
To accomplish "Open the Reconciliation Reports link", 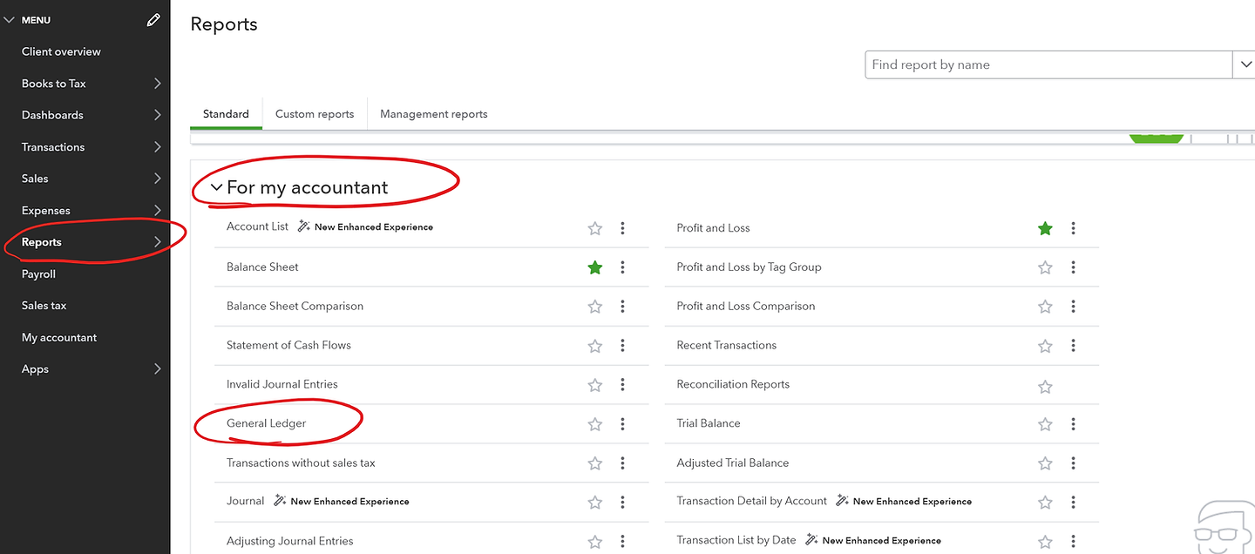I will [733, 384].
